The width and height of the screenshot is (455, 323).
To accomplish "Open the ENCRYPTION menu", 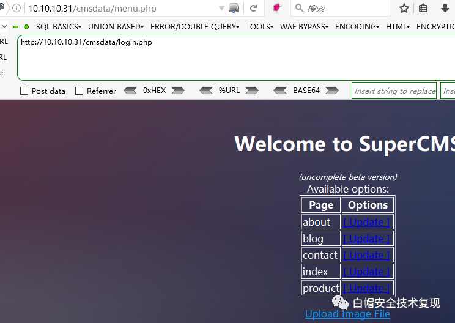I will 435,27.
